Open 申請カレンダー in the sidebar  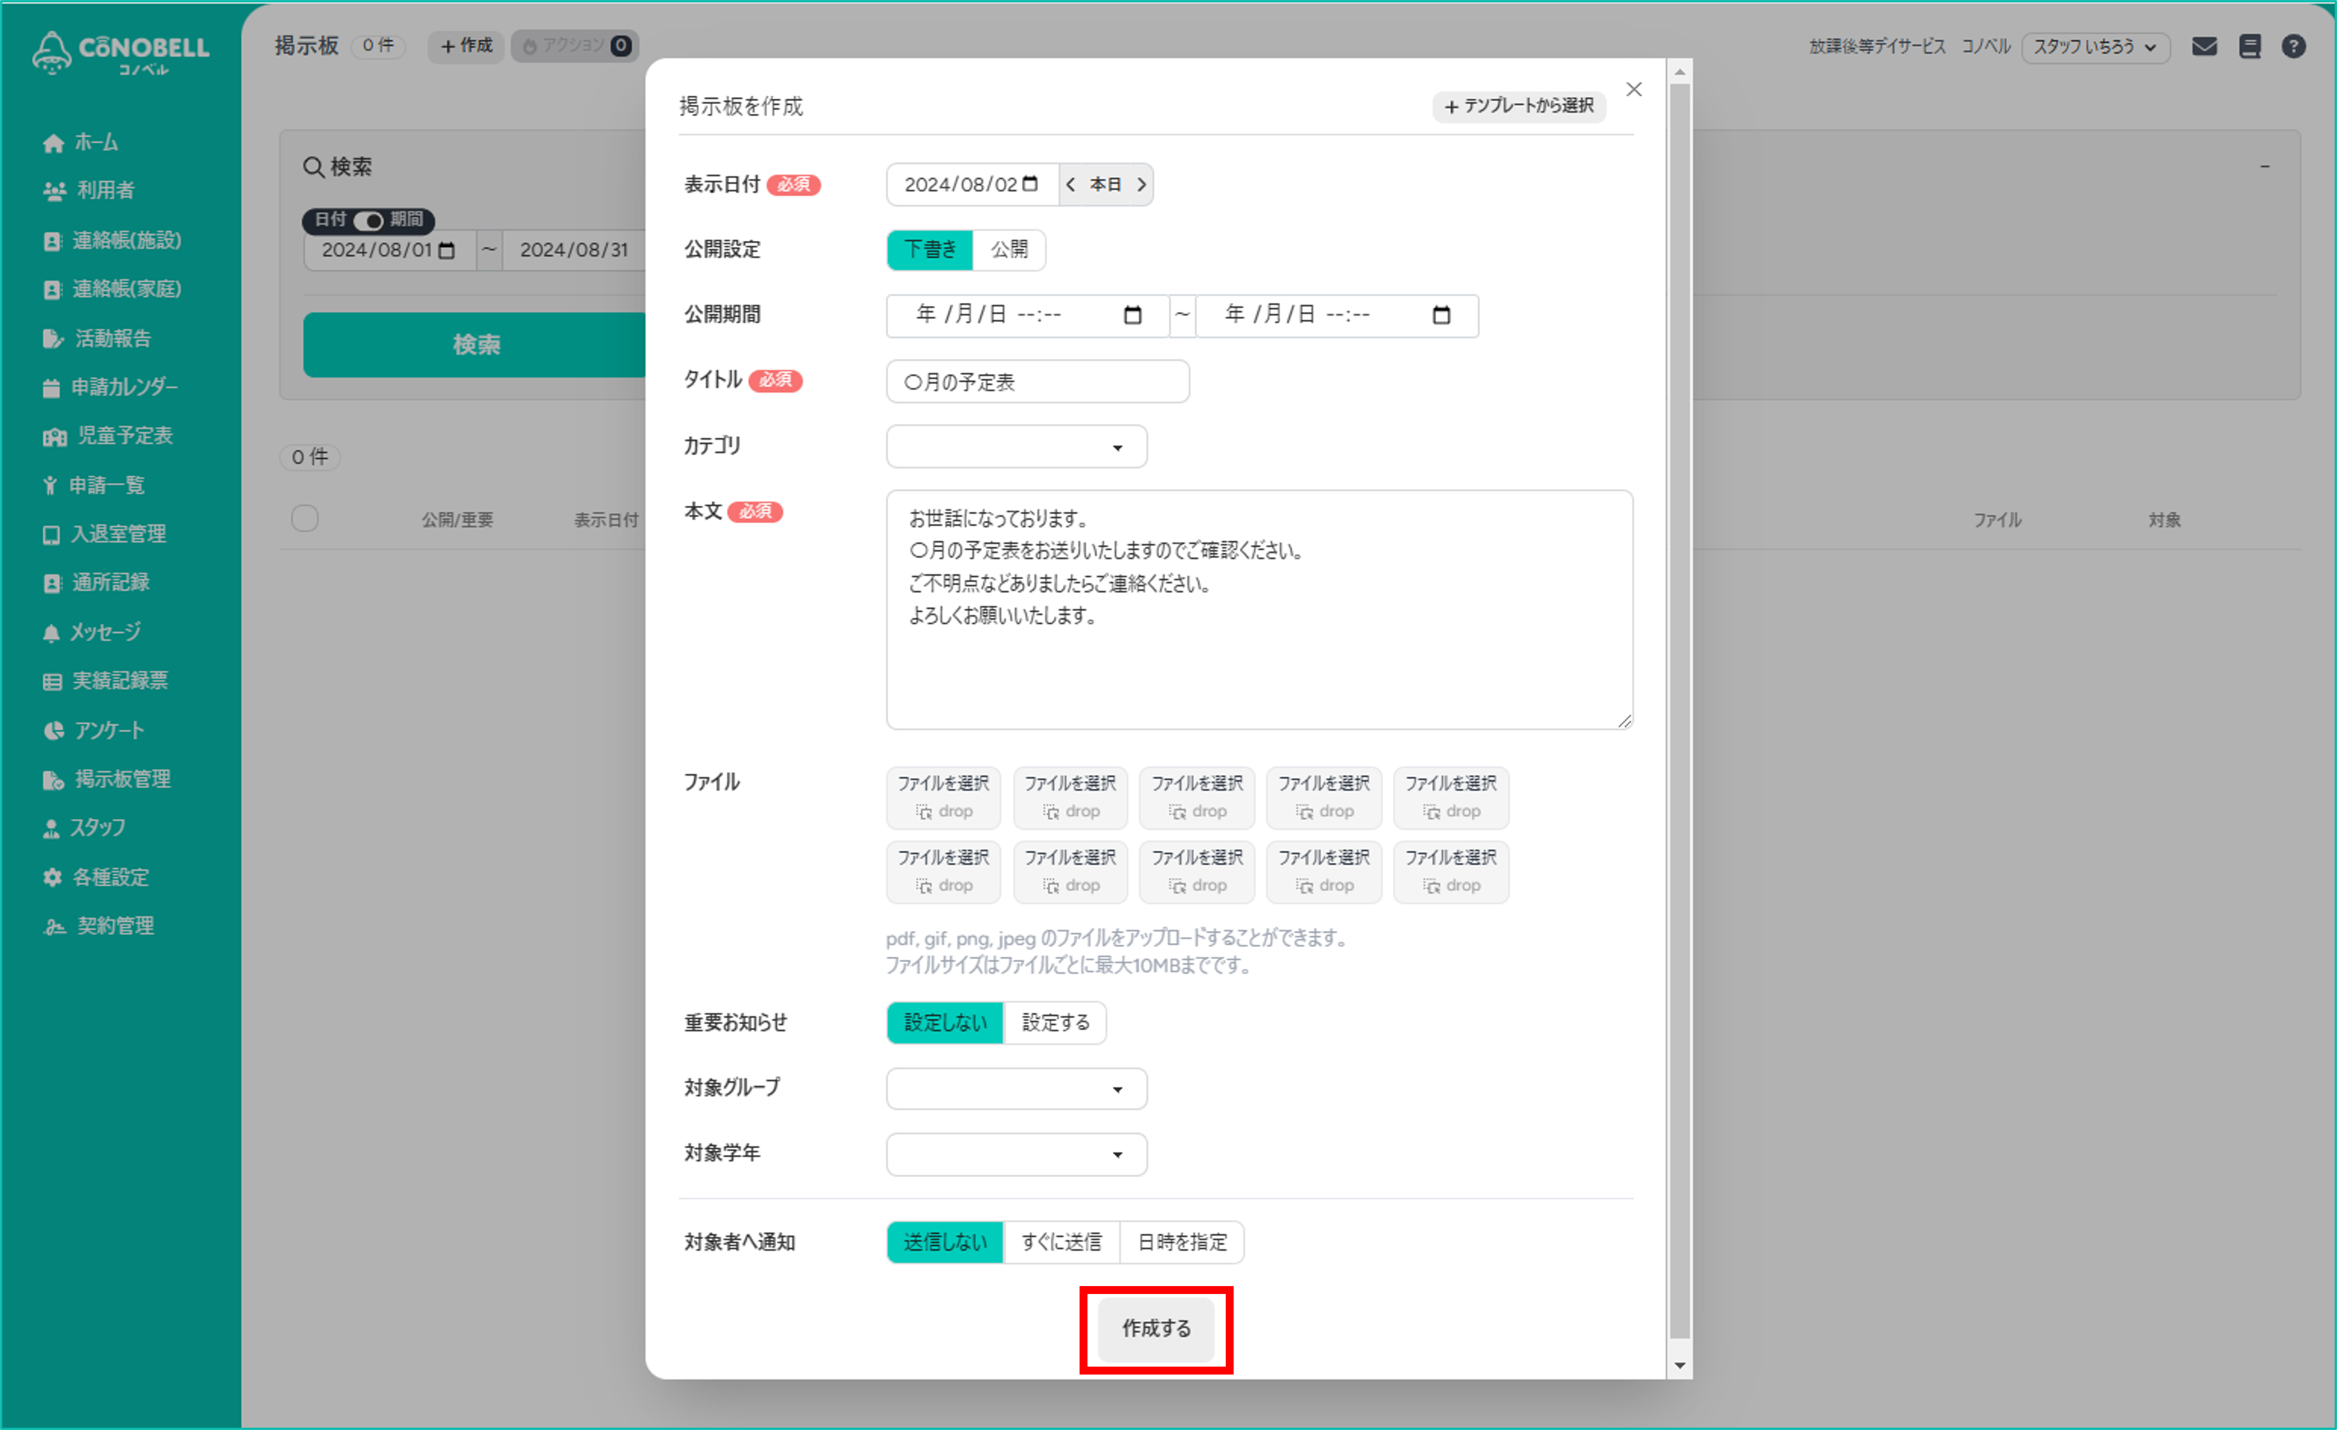[x=110, y=387]
